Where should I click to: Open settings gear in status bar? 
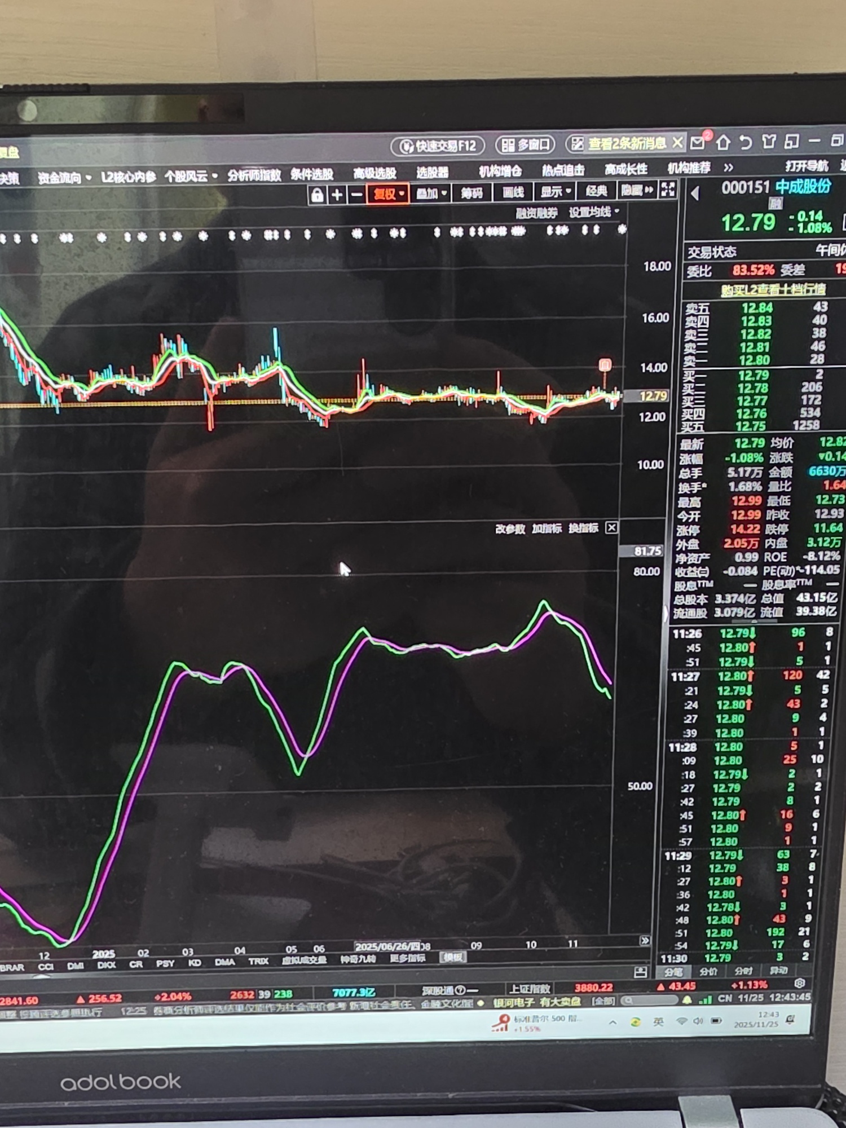[799, 983]
